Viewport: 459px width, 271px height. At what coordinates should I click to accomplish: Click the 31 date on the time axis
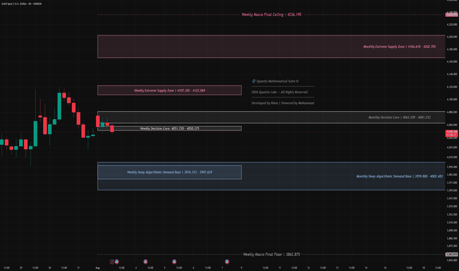(78, 268)
